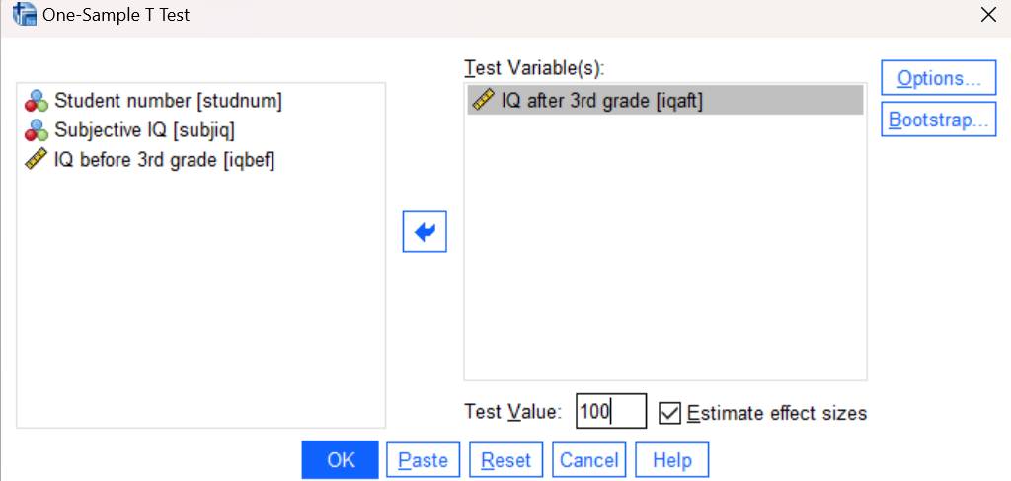This screenshot has width=1011, height=481.
Task: Close the One-Sample T Test window
Action: (x=987, y=15)
